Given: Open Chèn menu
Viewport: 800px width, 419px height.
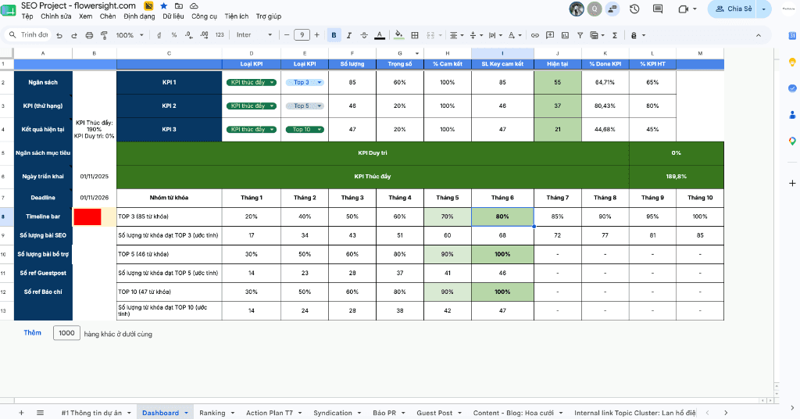Looking at the screenshot, I should click(x=108, y=16).
